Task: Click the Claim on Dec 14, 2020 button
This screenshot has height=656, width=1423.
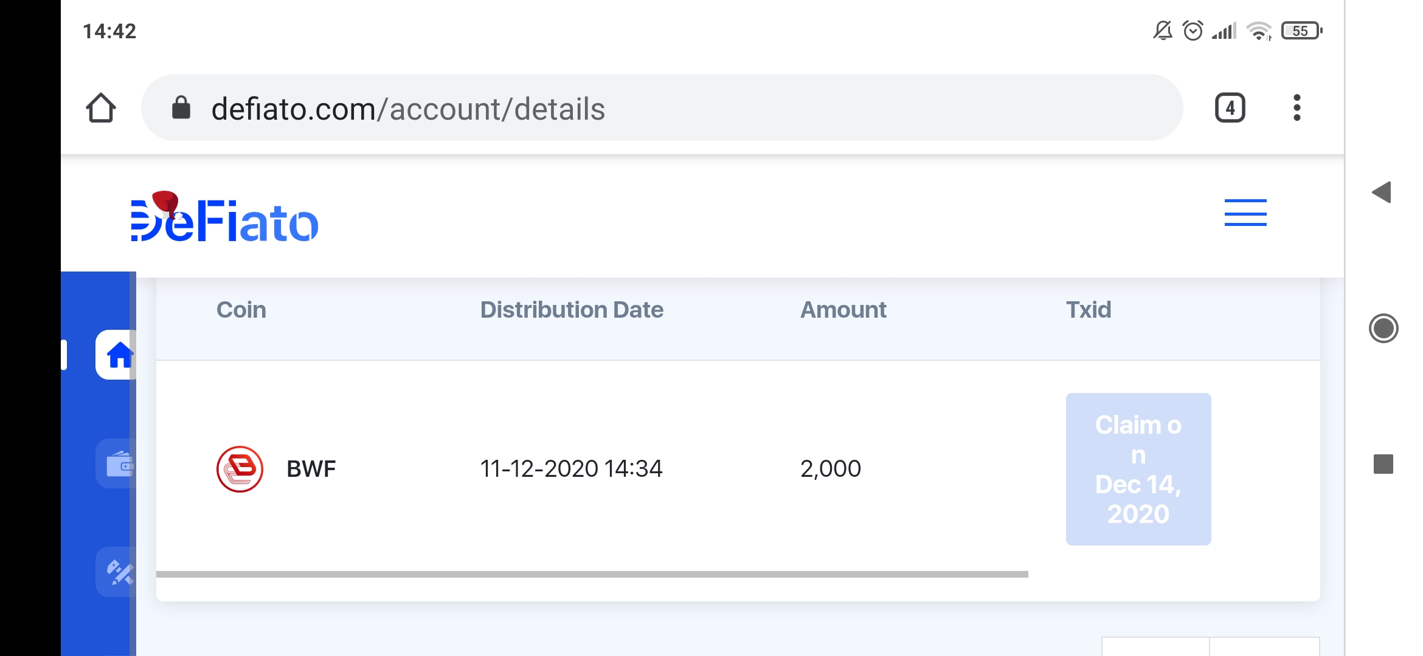Action: pos(1138,469)
